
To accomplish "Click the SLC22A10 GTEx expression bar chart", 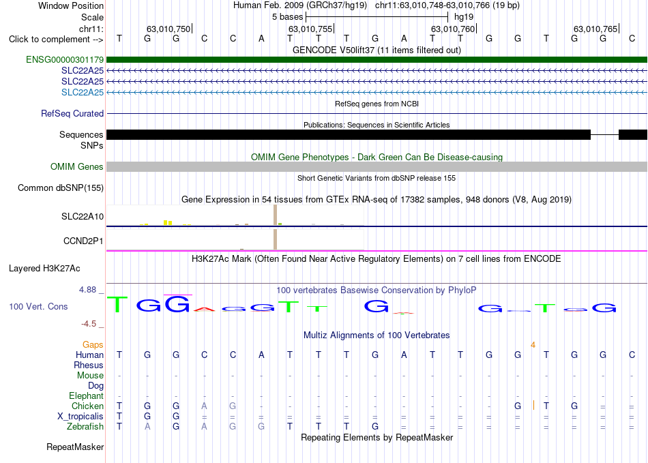I will [x=235, y=215].
